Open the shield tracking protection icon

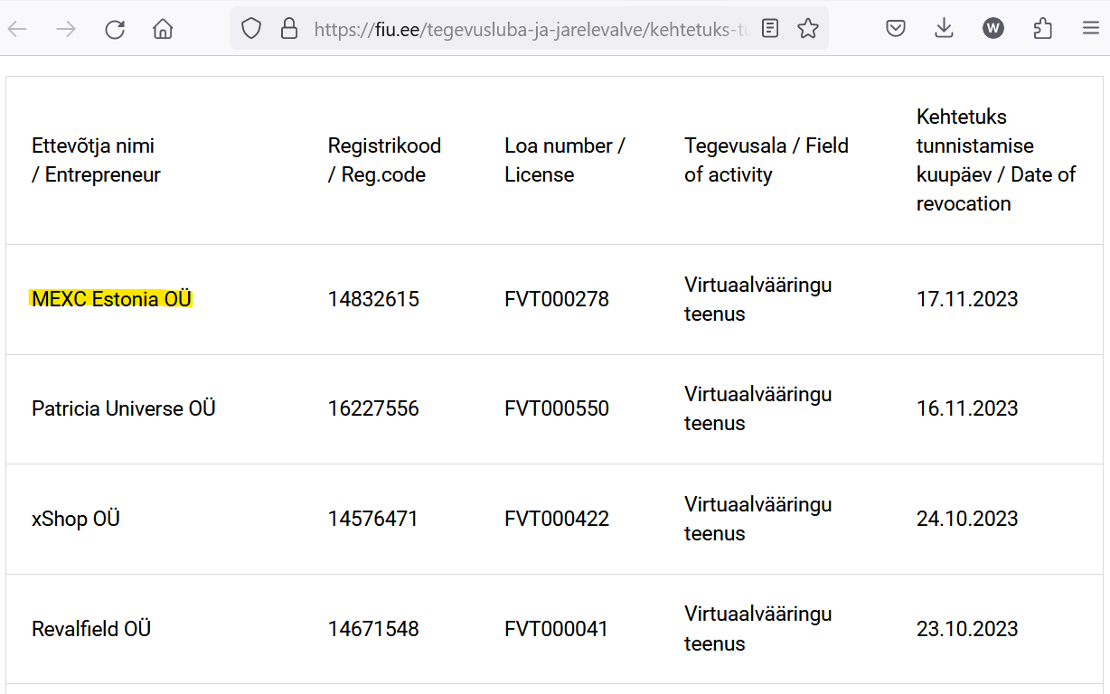pos(251,29)
